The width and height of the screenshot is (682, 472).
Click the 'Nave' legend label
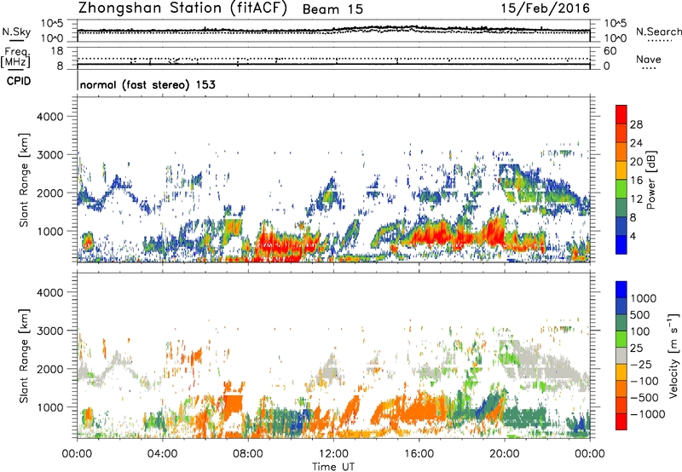click(649, 60)
